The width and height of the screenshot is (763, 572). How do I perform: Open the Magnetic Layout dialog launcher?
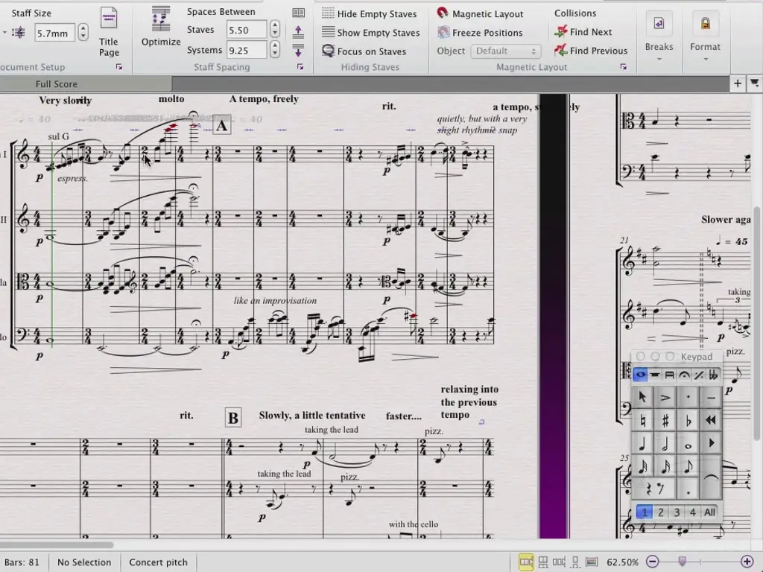624,67
